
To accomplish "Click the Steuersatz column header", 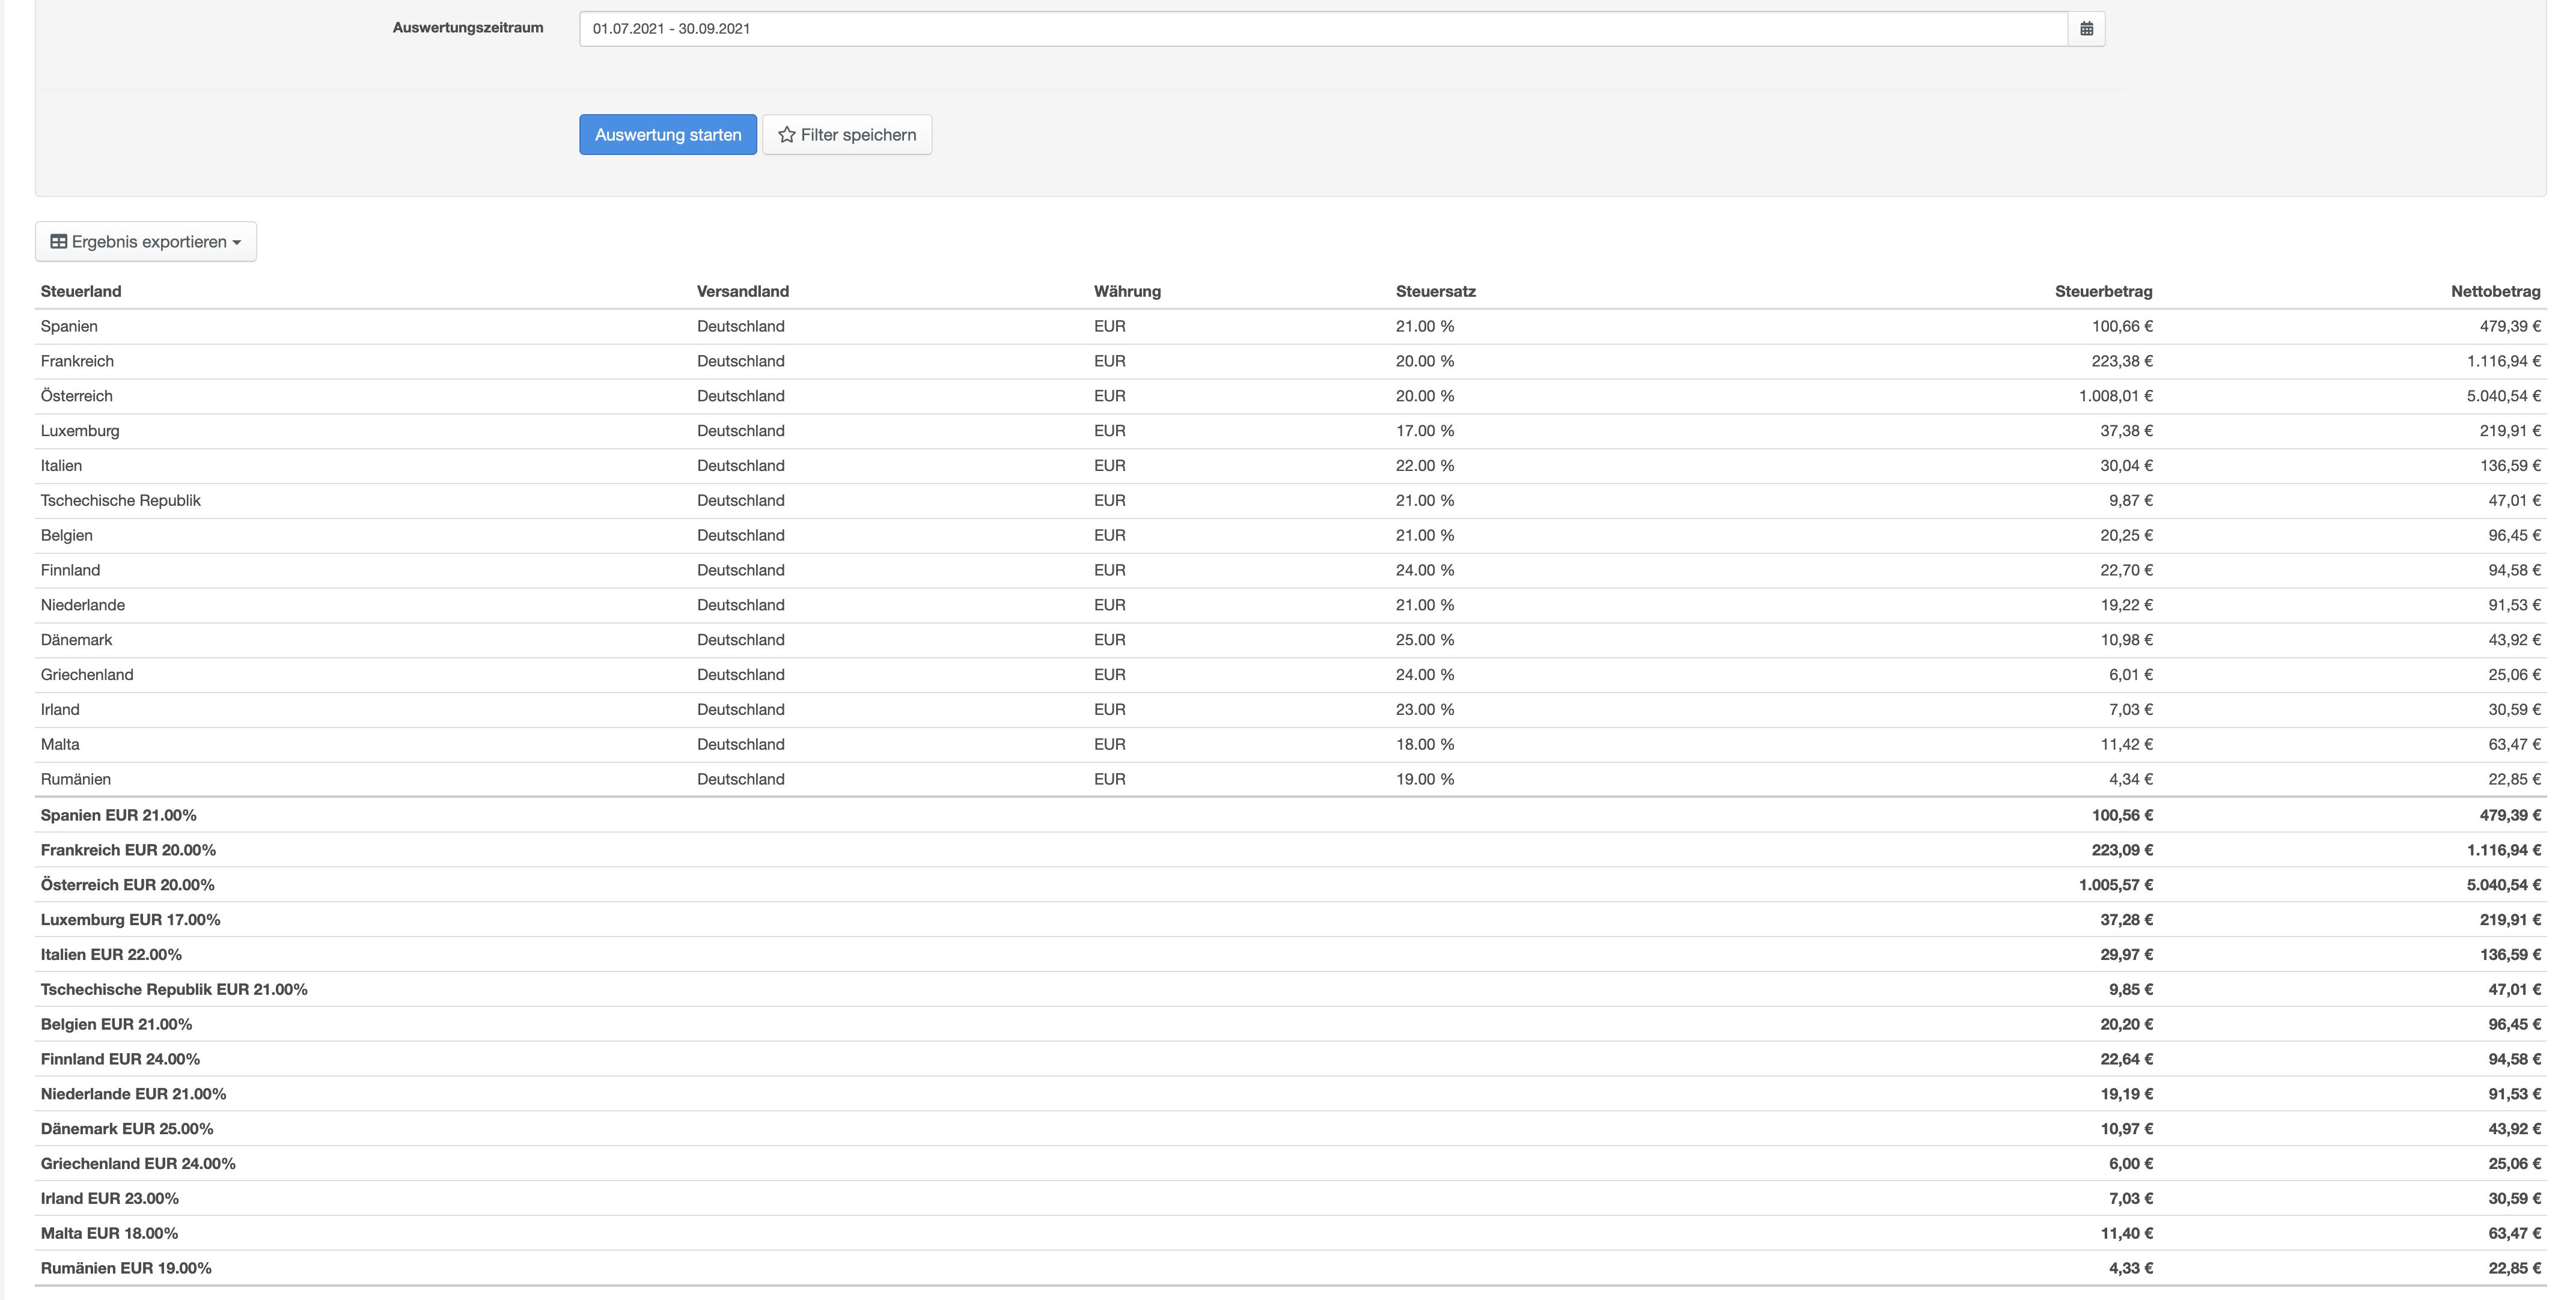I will point(1435,292).
